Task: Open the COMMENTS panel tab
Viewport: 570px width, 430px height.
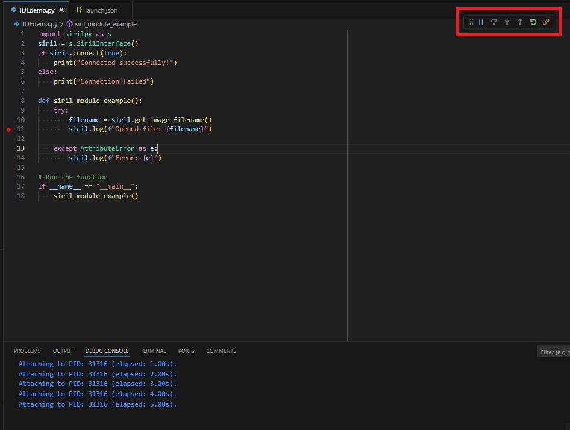Action: click(x=221, y=351)
